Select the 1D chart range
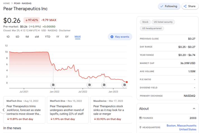199x133 pixels. pos(8,37)
